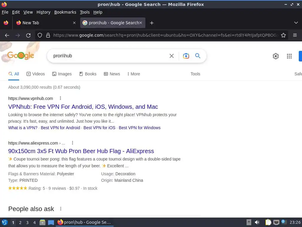Open Best VPN for Windows sitelink

click(139, 128)
